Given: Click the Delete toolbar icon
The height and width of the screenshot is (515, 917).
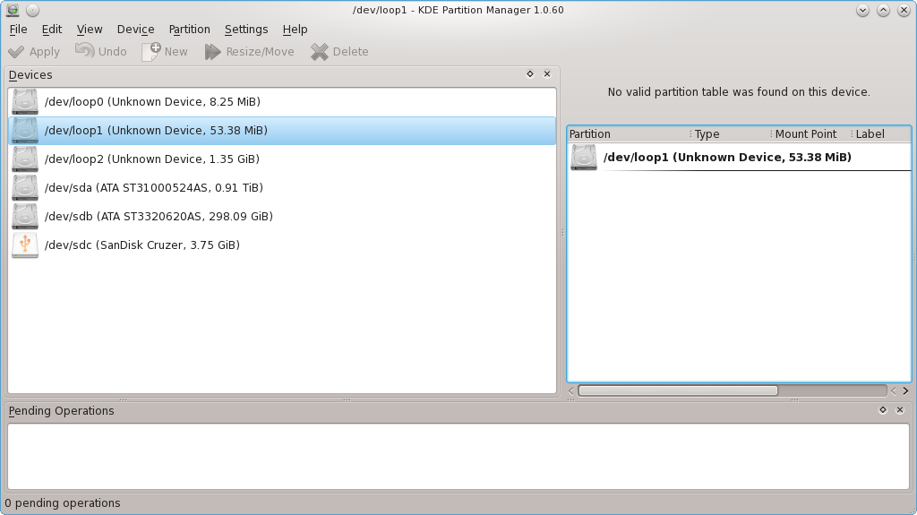Looking at the screenshot, I should tap(320, 52).
